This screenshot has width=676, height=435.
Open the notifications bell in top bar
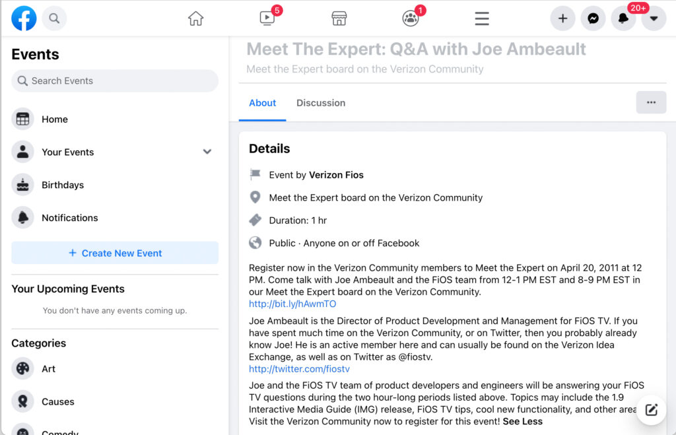coord(623,18)
